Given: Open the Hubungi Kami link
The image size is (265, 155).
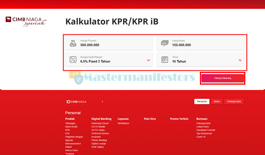Looking at the screenshot, I should pyautogui.click(x=203, y=123).
